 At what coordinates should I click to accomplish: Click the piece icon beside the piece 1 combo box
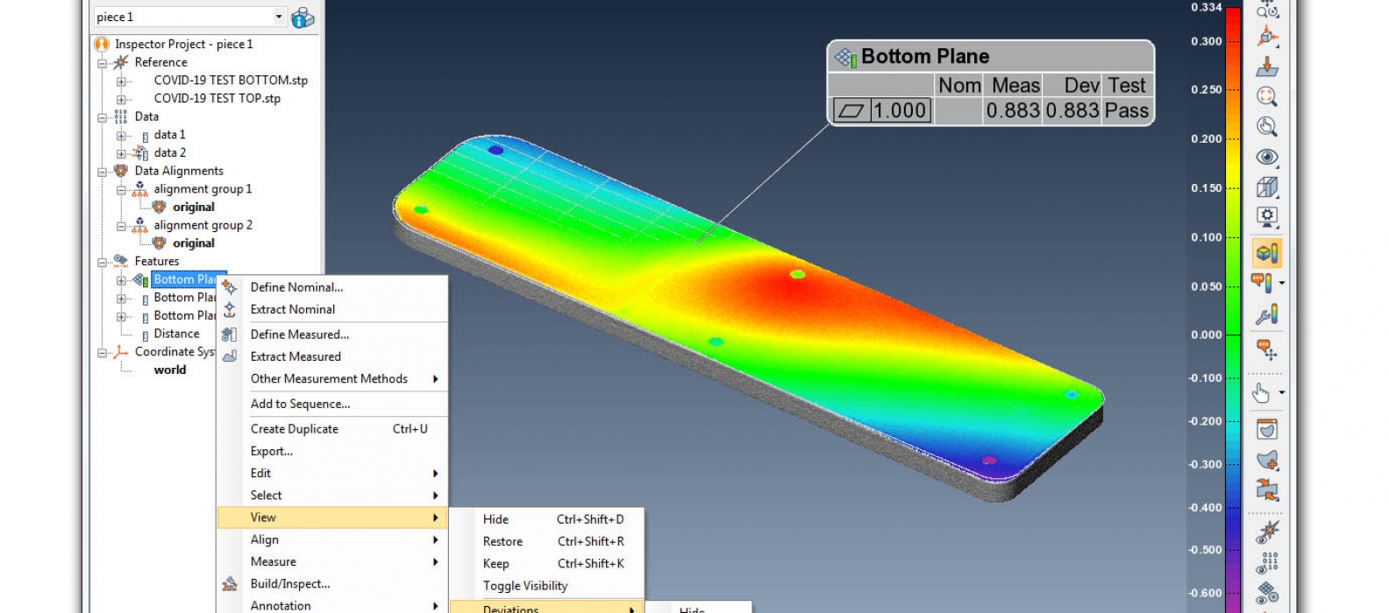point(303,18)
